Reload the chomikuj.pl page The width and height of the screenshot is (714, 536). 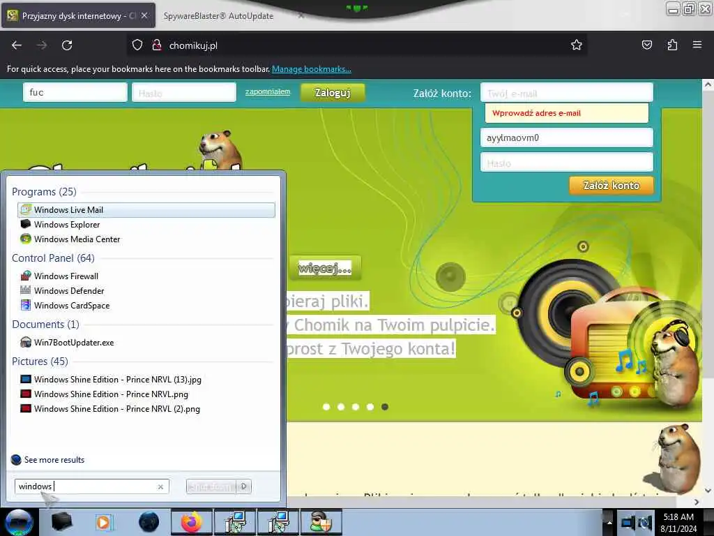coord(67,45)
